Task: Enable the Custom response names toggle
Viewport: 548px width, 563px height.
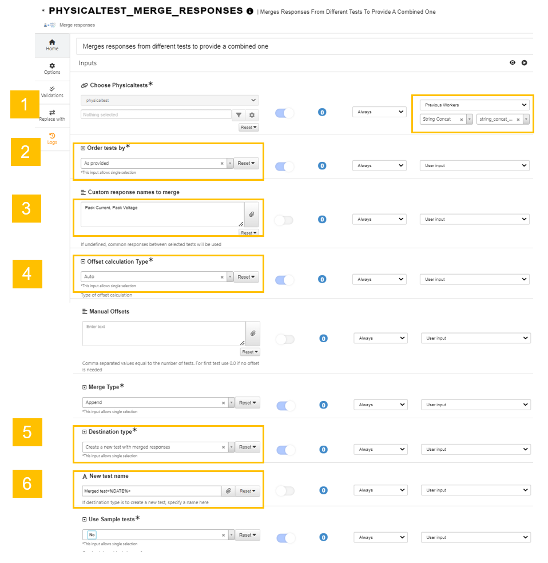Action: tap(284, 220)
